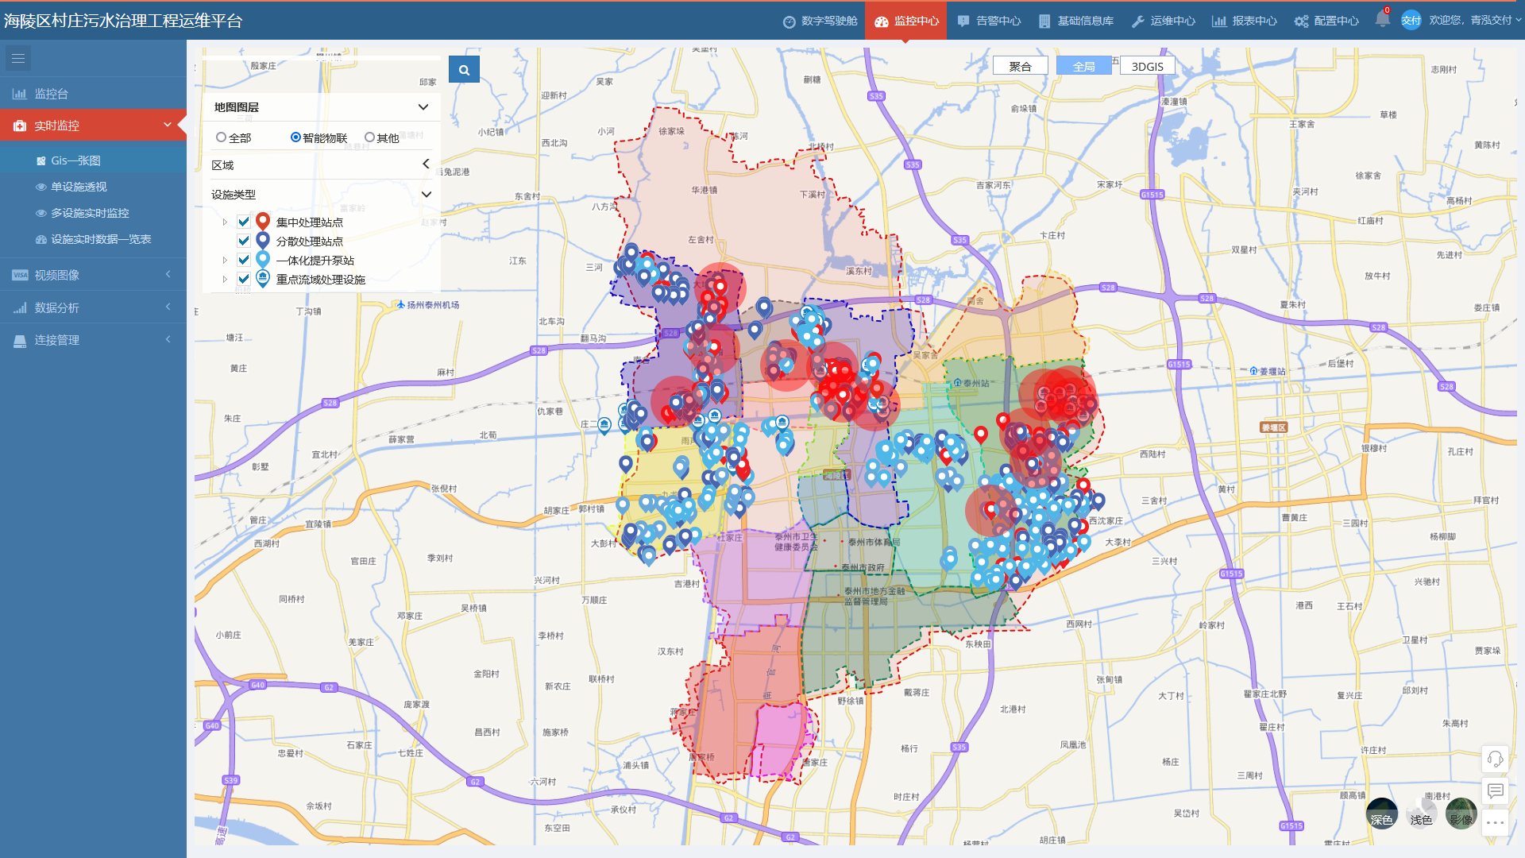
Task: Uncheck the 分散处理站点 checkbox
Action: coord(244,241)
